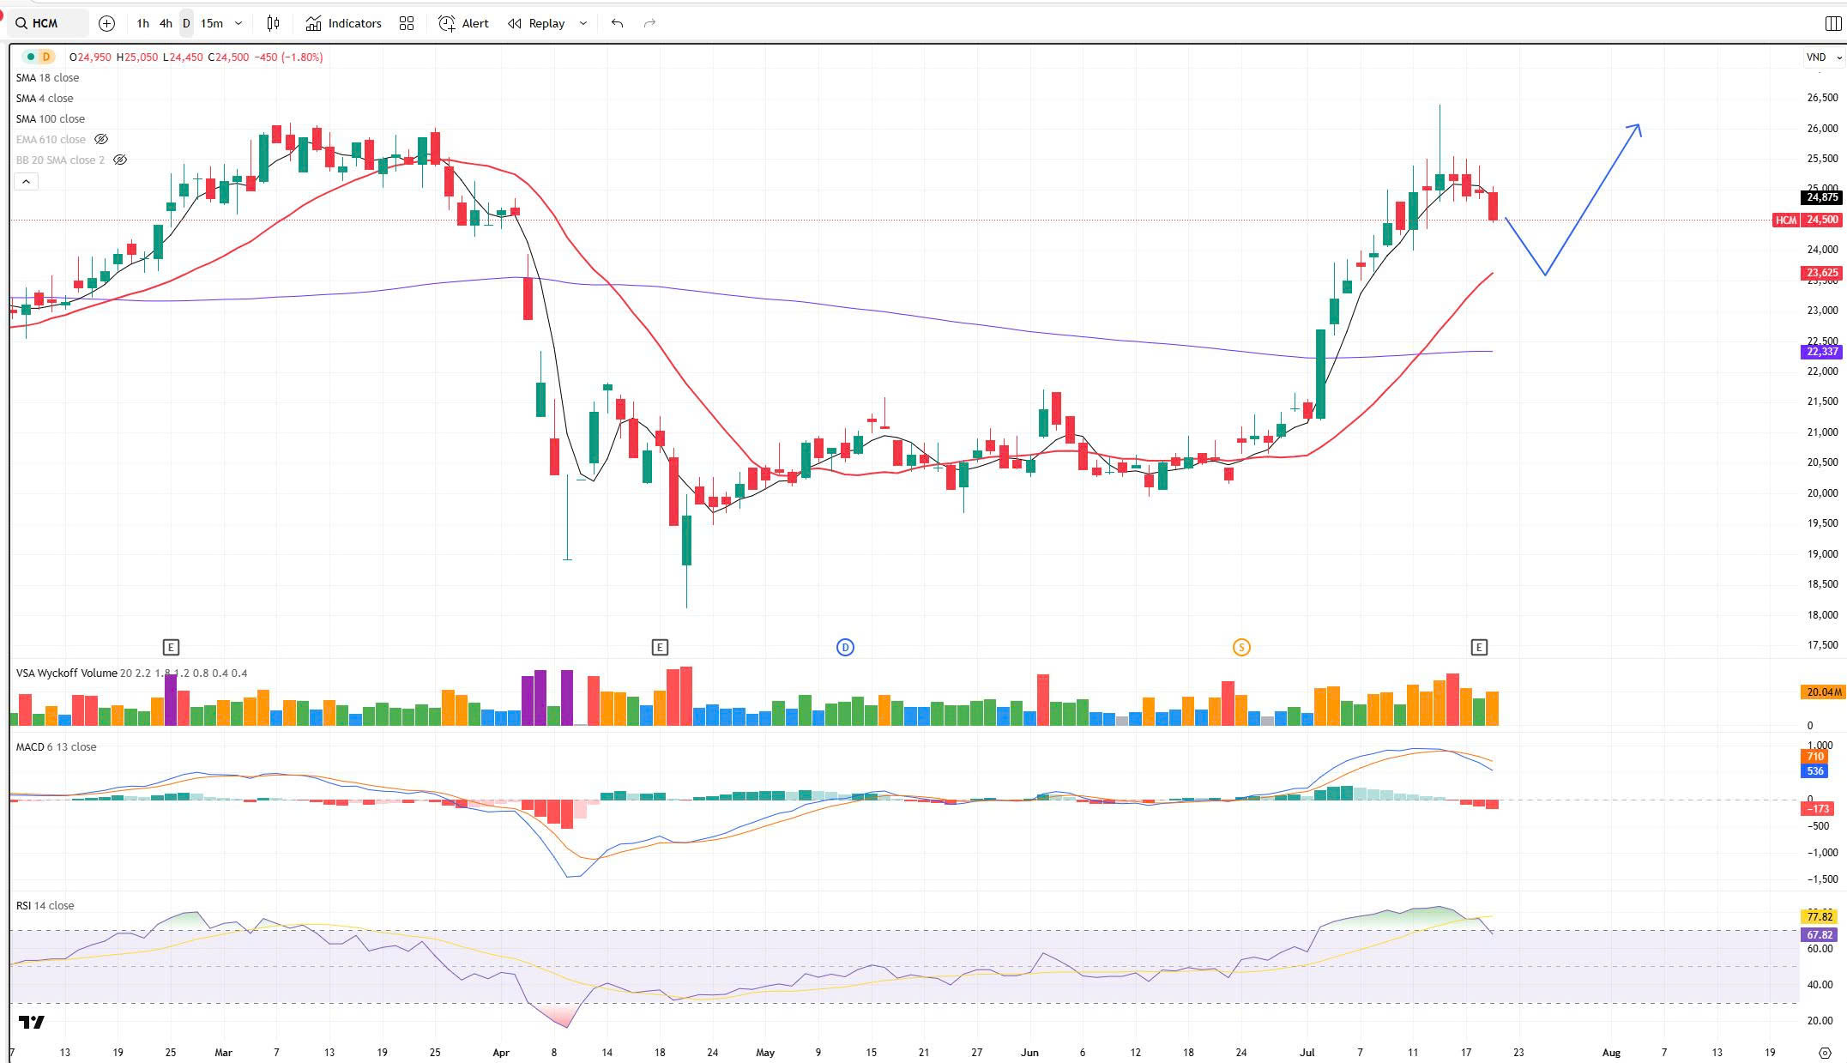Show the hidden BB 20 SMA indicator
The image size is (1847, 1063).
coord(120,160)
